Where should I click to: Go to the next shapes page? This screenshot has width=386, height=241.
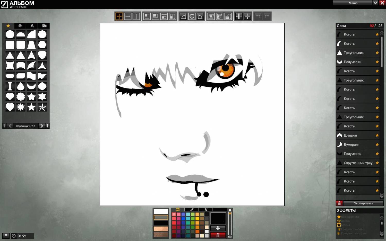click(x=41, y=126)
